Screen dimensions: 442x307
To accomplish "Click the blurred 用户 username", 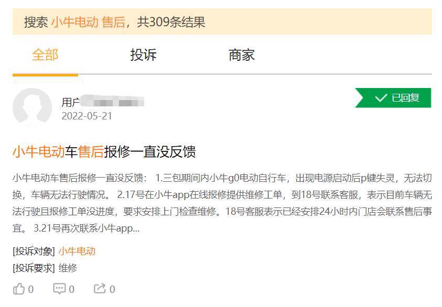I will point(103,102).
